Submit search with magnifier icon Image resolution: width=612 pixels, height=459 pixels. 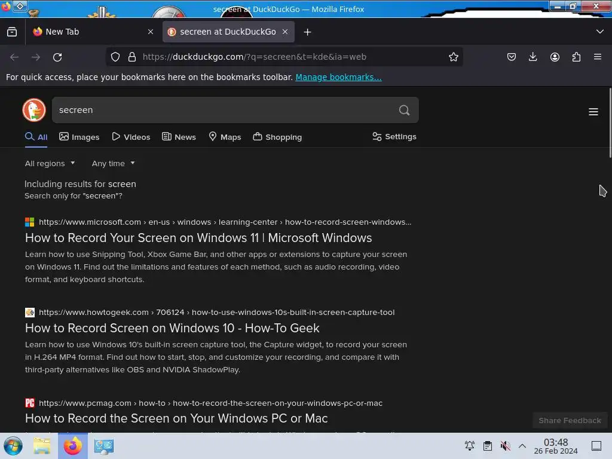pyautogui.click(x=405, y=110)
